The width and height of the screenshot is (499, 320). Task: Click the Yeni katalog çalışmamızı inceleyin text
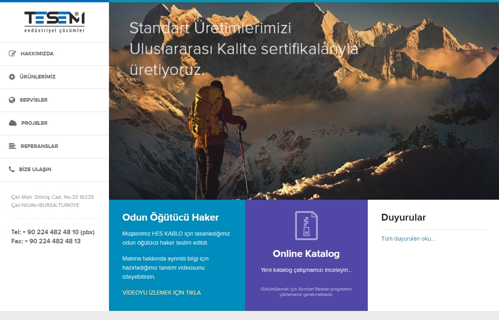[x=306, y=270]
